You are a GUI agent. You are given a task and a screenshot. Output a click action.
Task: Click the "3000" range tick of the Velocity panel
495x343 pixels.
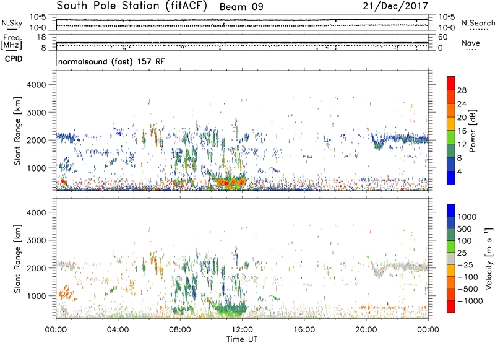[x=36, y=240]
